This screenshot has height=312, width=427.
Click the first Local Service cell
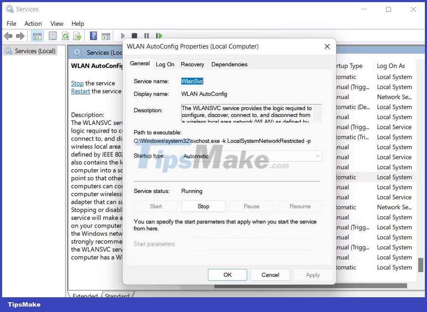(x=394, y=127)
